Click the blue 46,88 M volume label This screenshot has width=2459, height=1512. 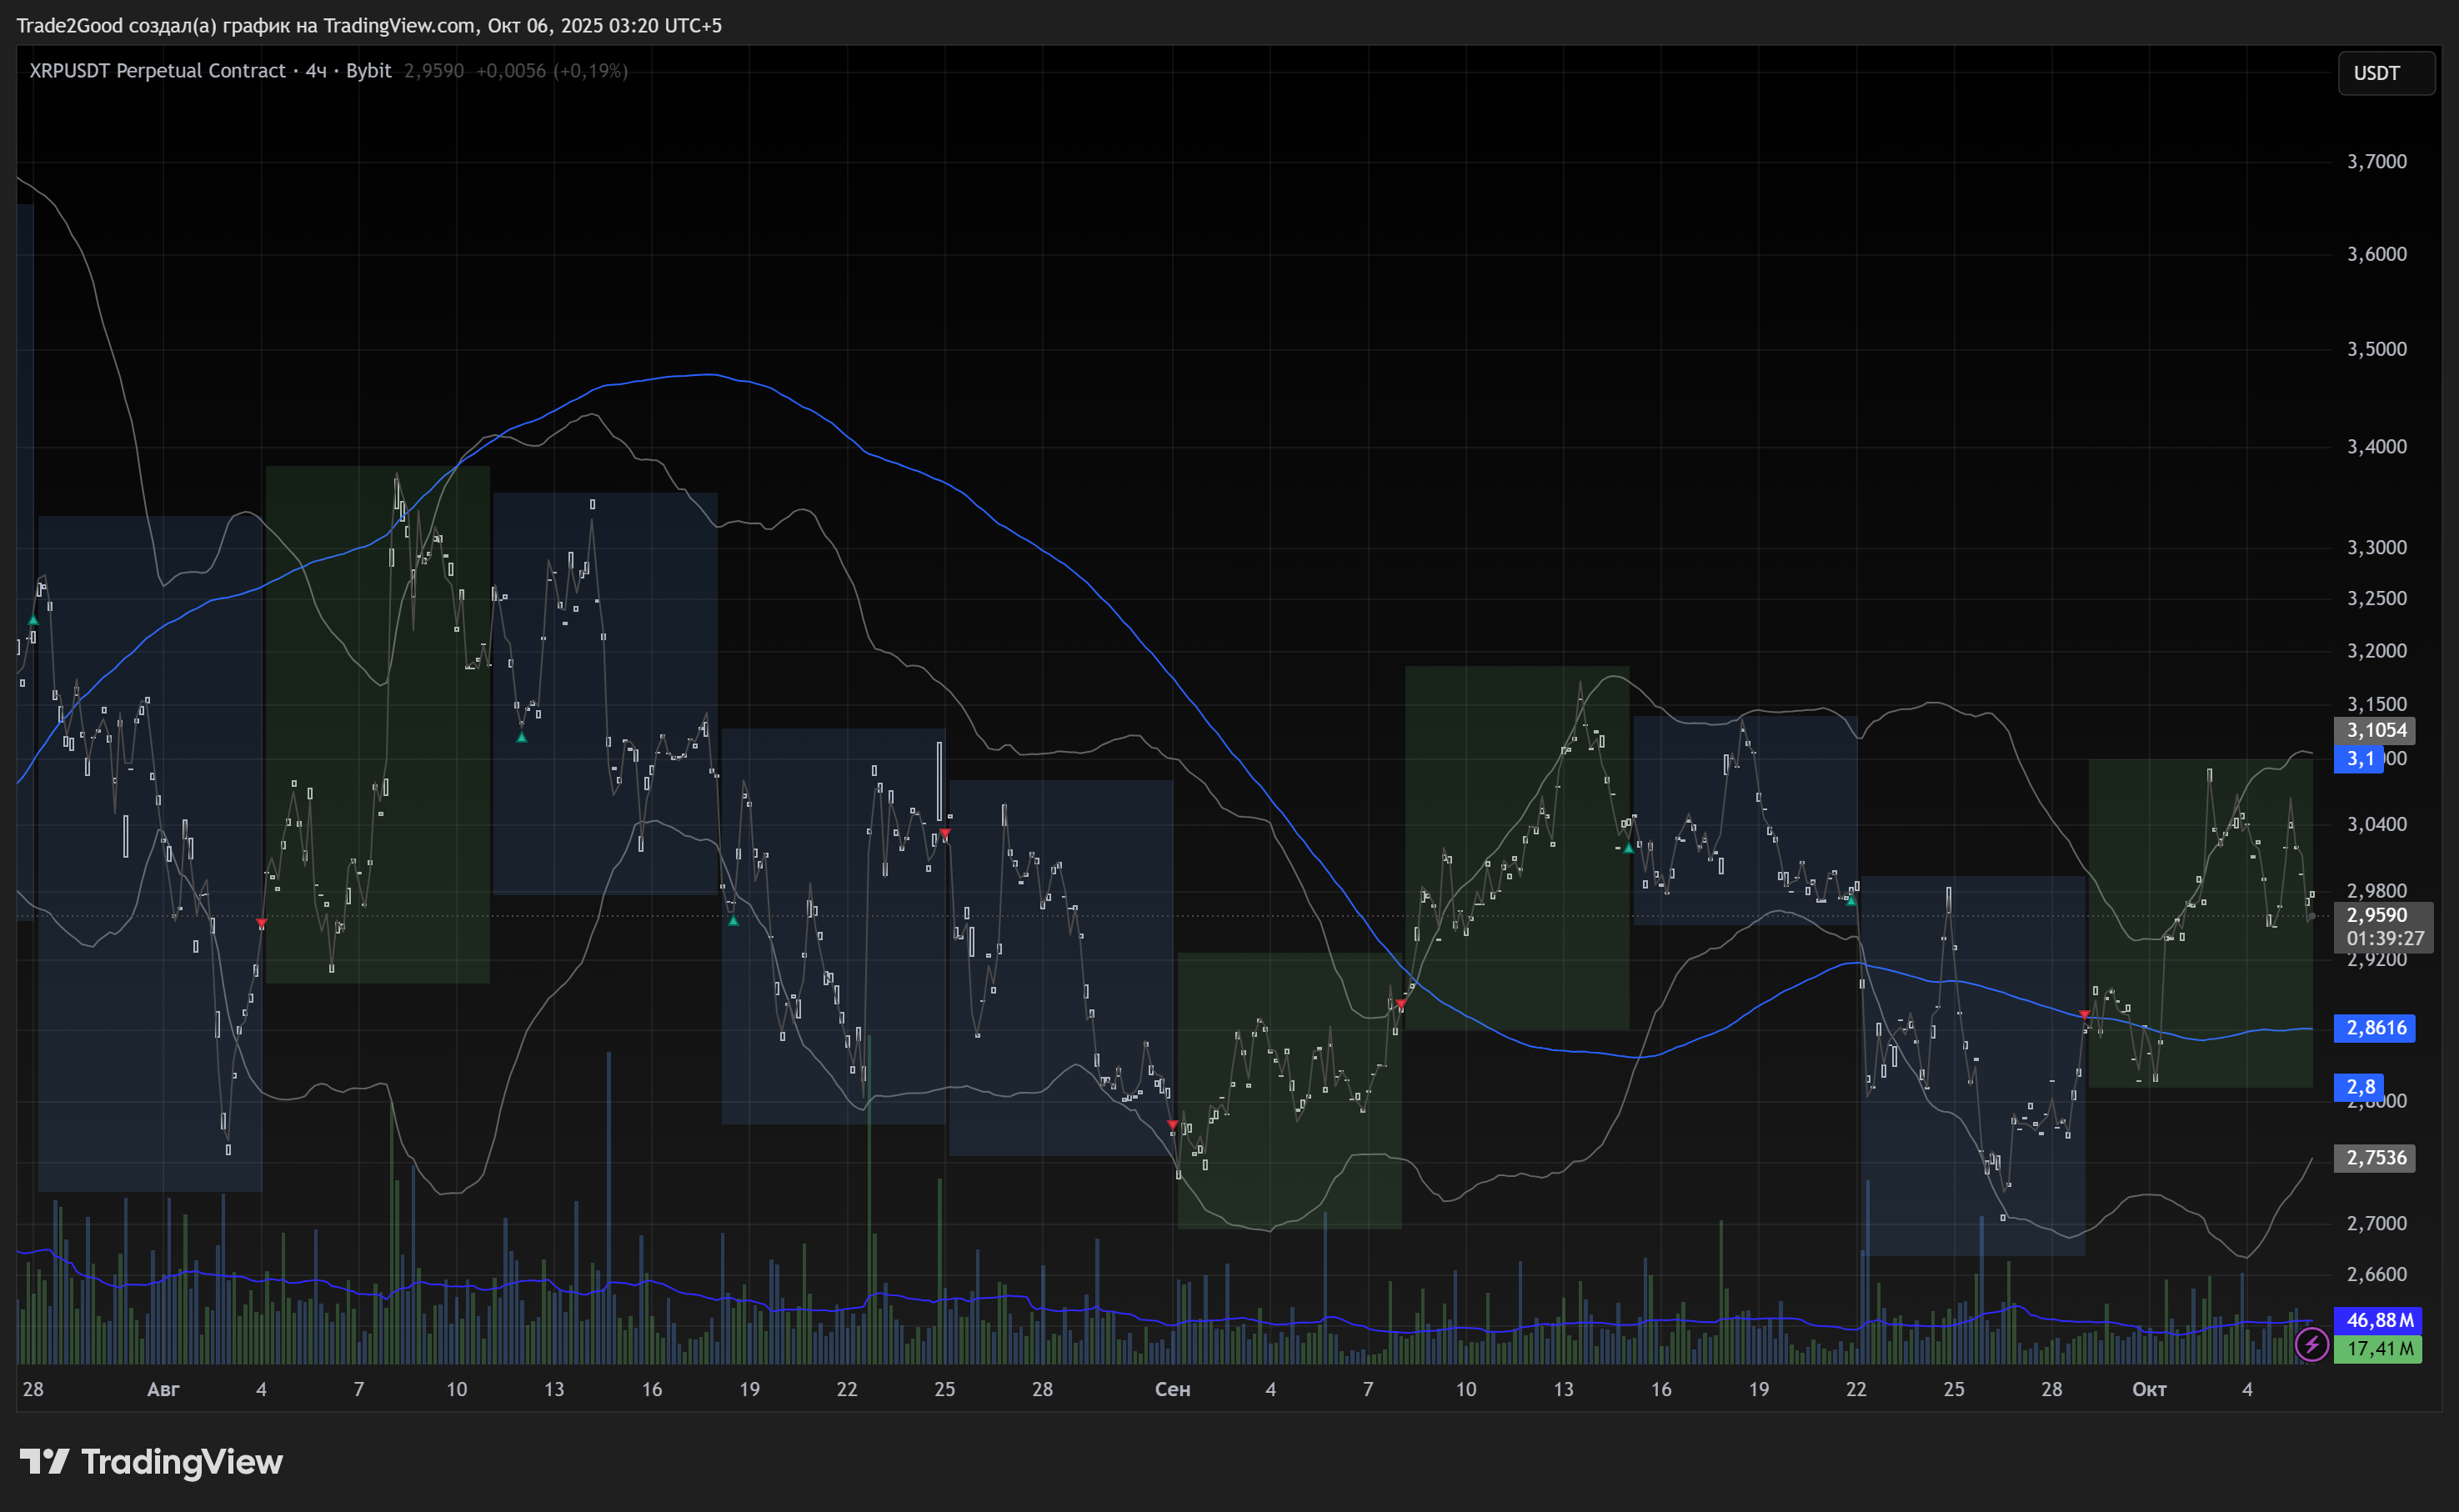click(2378, 1320)
